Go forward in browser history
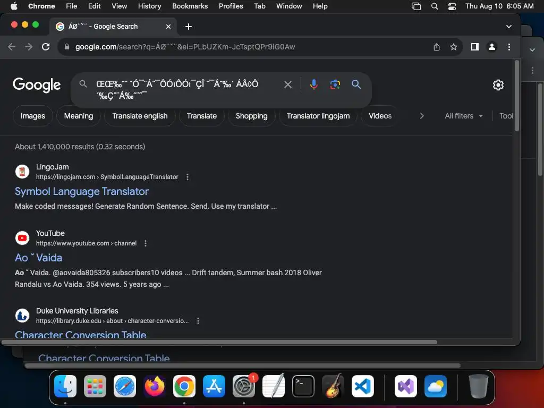544x408 pixels. (29, 47)
